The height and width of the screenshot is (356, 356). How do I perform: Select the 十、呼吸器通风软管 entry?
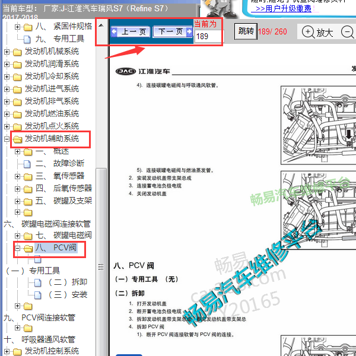coord(39,339)
